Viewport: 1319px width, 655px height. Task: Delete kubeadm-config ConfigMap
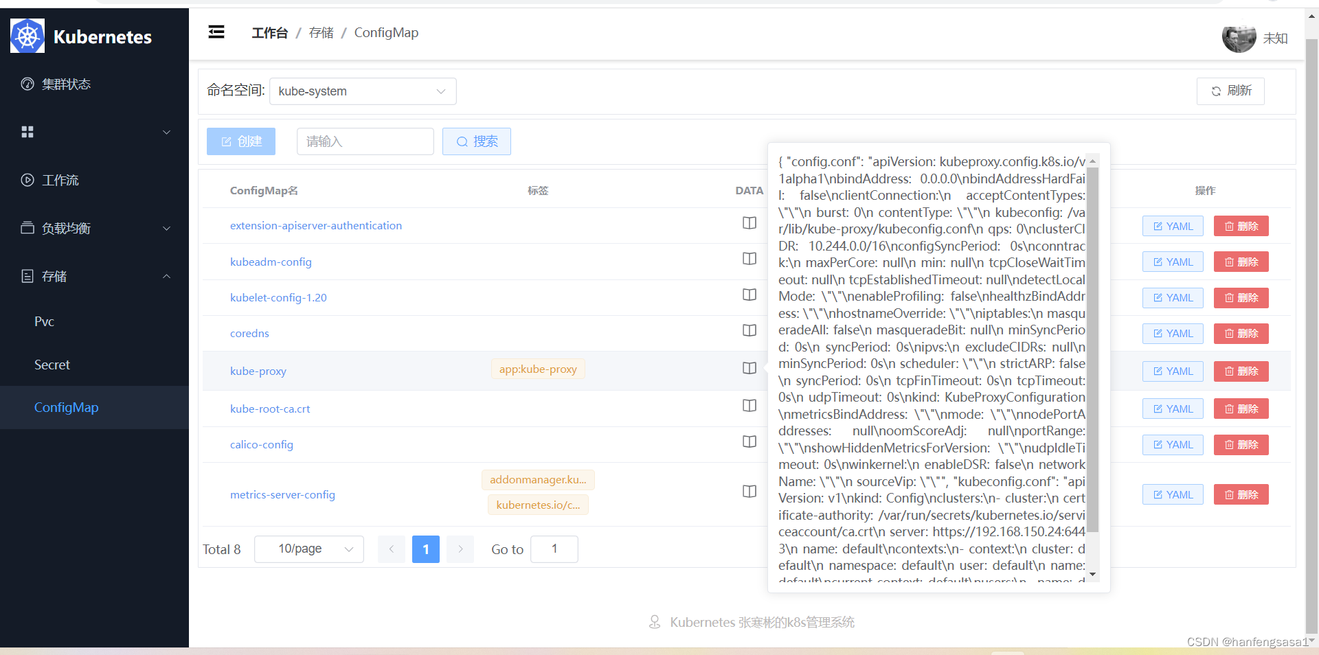(x=1241, y=262)
